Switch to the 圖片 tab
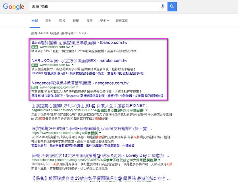This screenshot has width=238, height=182. [48, 21]
